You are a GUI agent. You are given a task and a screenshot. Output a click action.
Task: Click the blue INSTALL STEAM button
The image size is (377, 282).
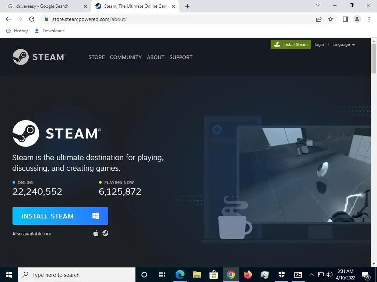[60, 216]
